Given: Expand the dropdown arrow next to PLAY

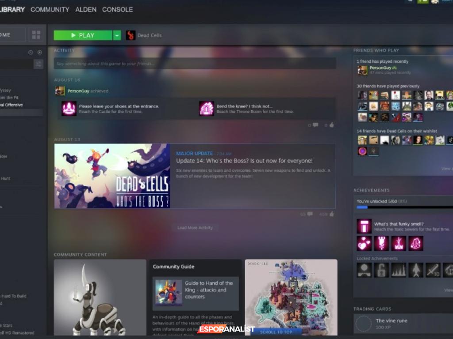Looking at the screenshot, I should tap(117, 35).
